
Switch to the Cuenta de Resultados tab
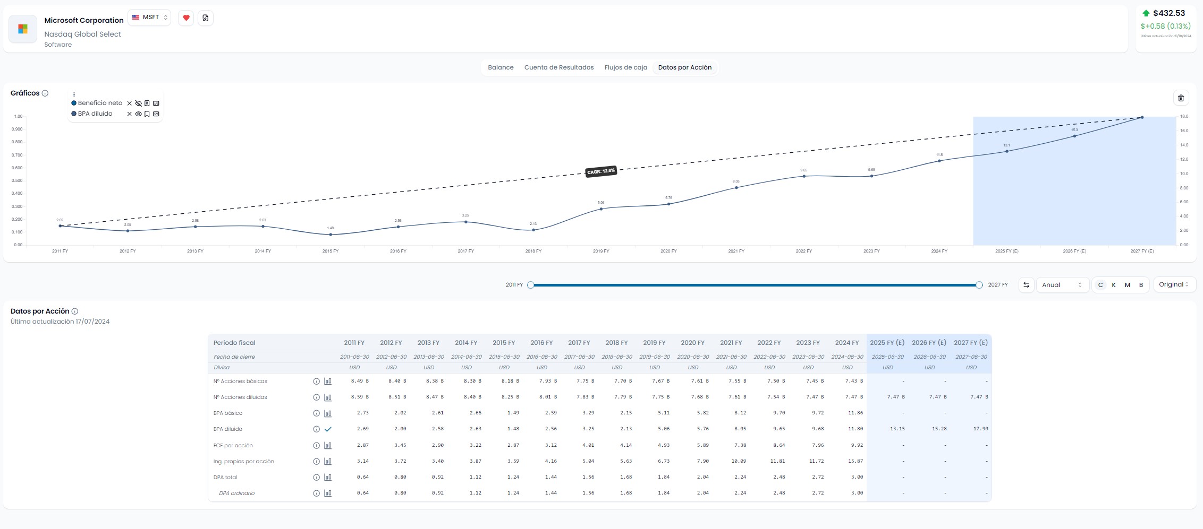tap(559, 67)
